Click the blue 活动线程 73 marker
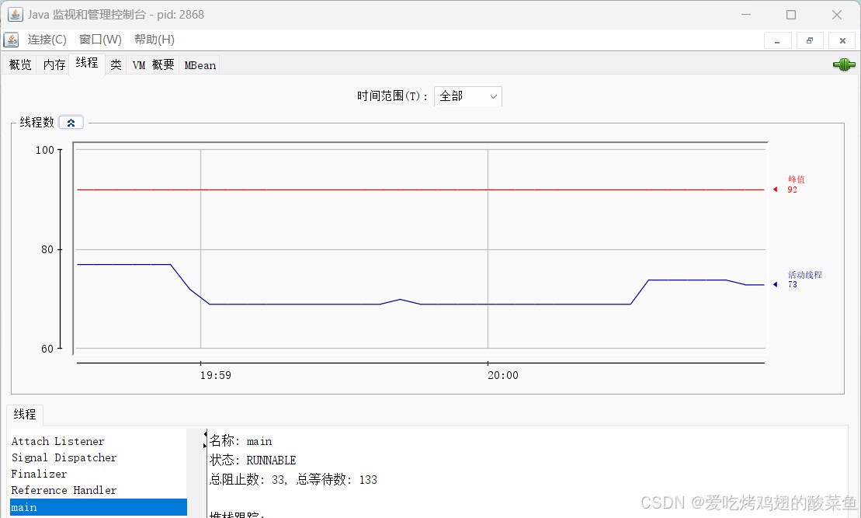This screenshot has height=518, width=861. (x=798, y=280)
